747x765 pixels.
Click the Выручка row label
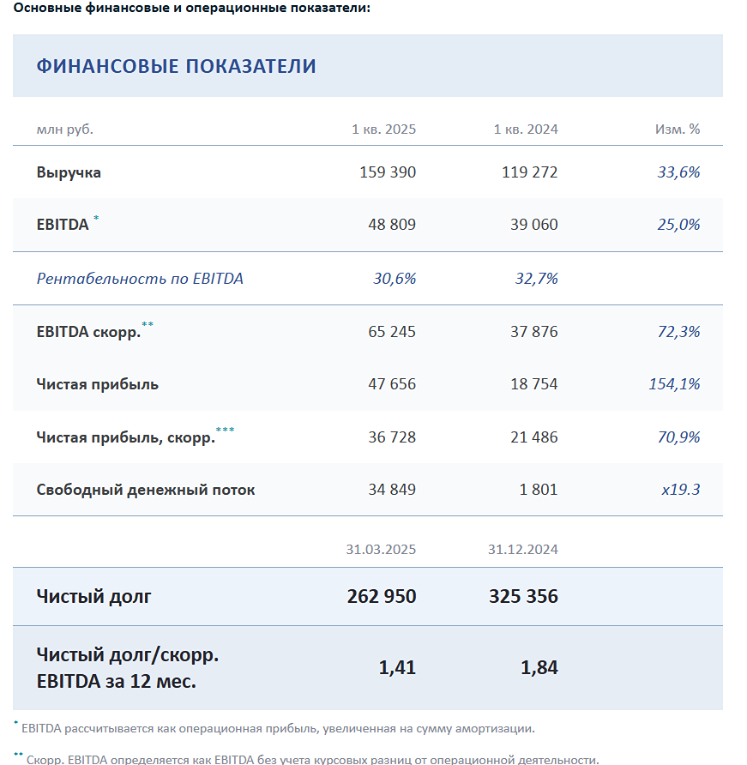(69, 172)
